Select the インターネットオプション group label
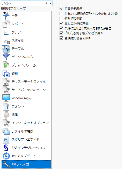This screenshot has height=169, width=122. pyautogui.click(x=30, y=123)
